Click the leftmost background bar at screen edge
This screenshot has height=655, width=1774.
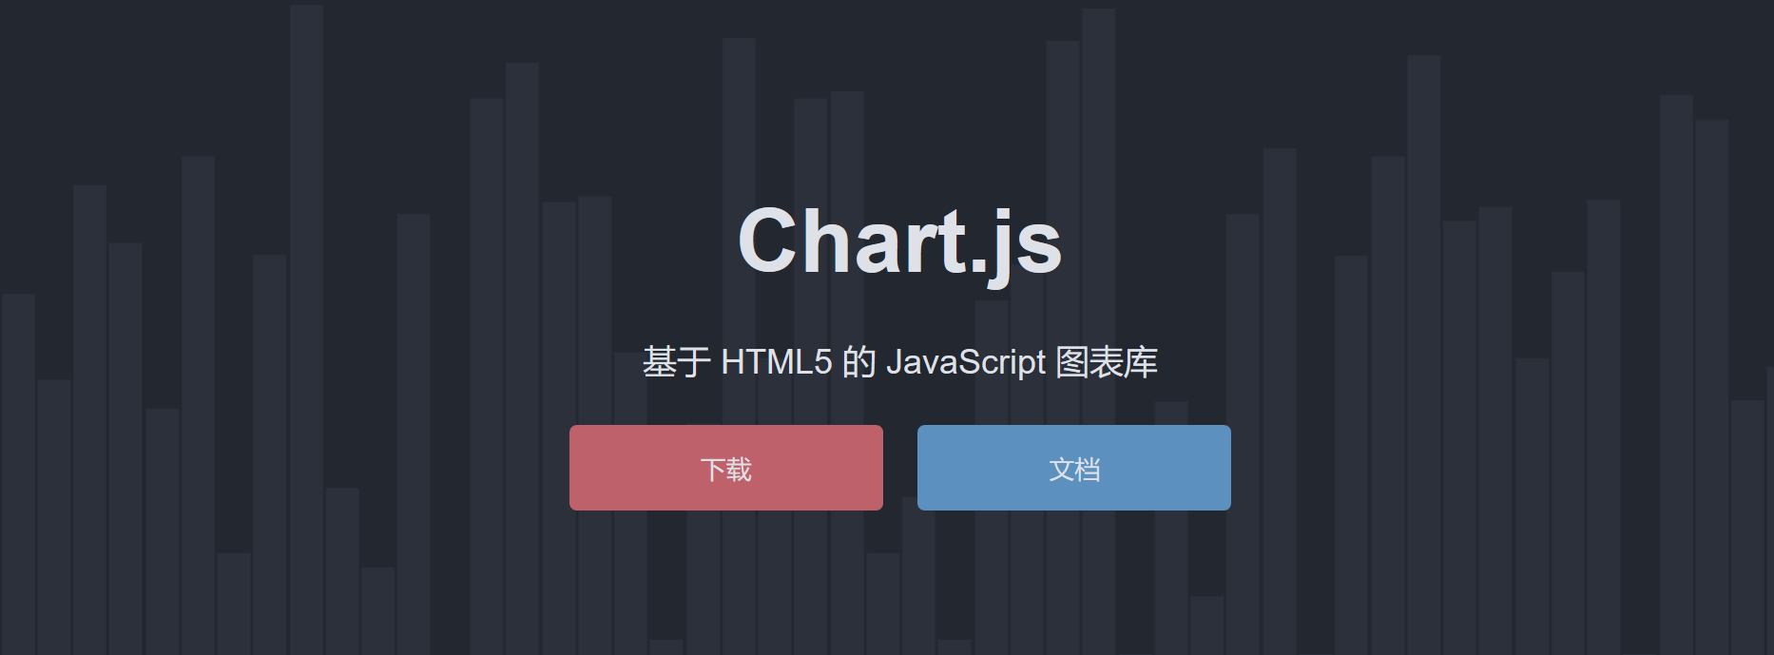[18, 475]
